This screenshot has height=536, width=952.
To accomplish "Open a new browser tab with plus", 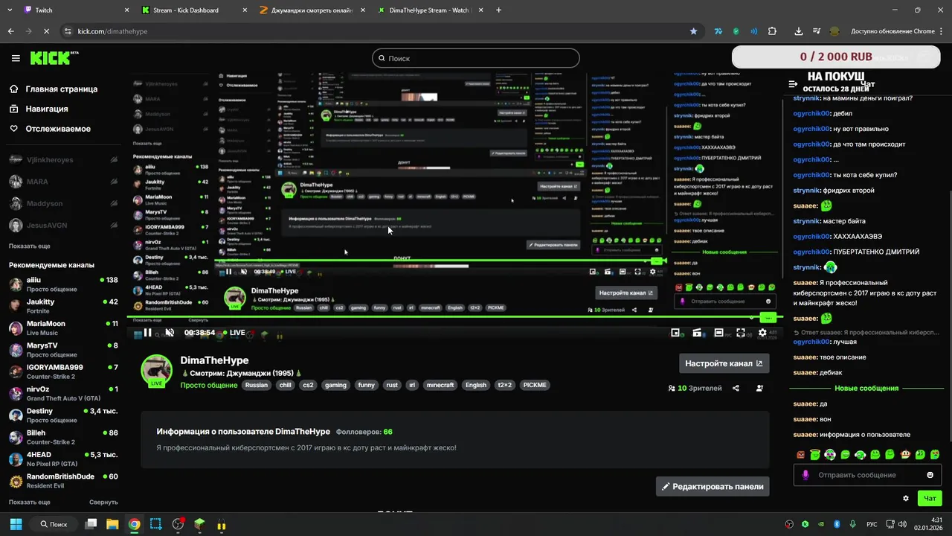I will [x=498, y=10].
